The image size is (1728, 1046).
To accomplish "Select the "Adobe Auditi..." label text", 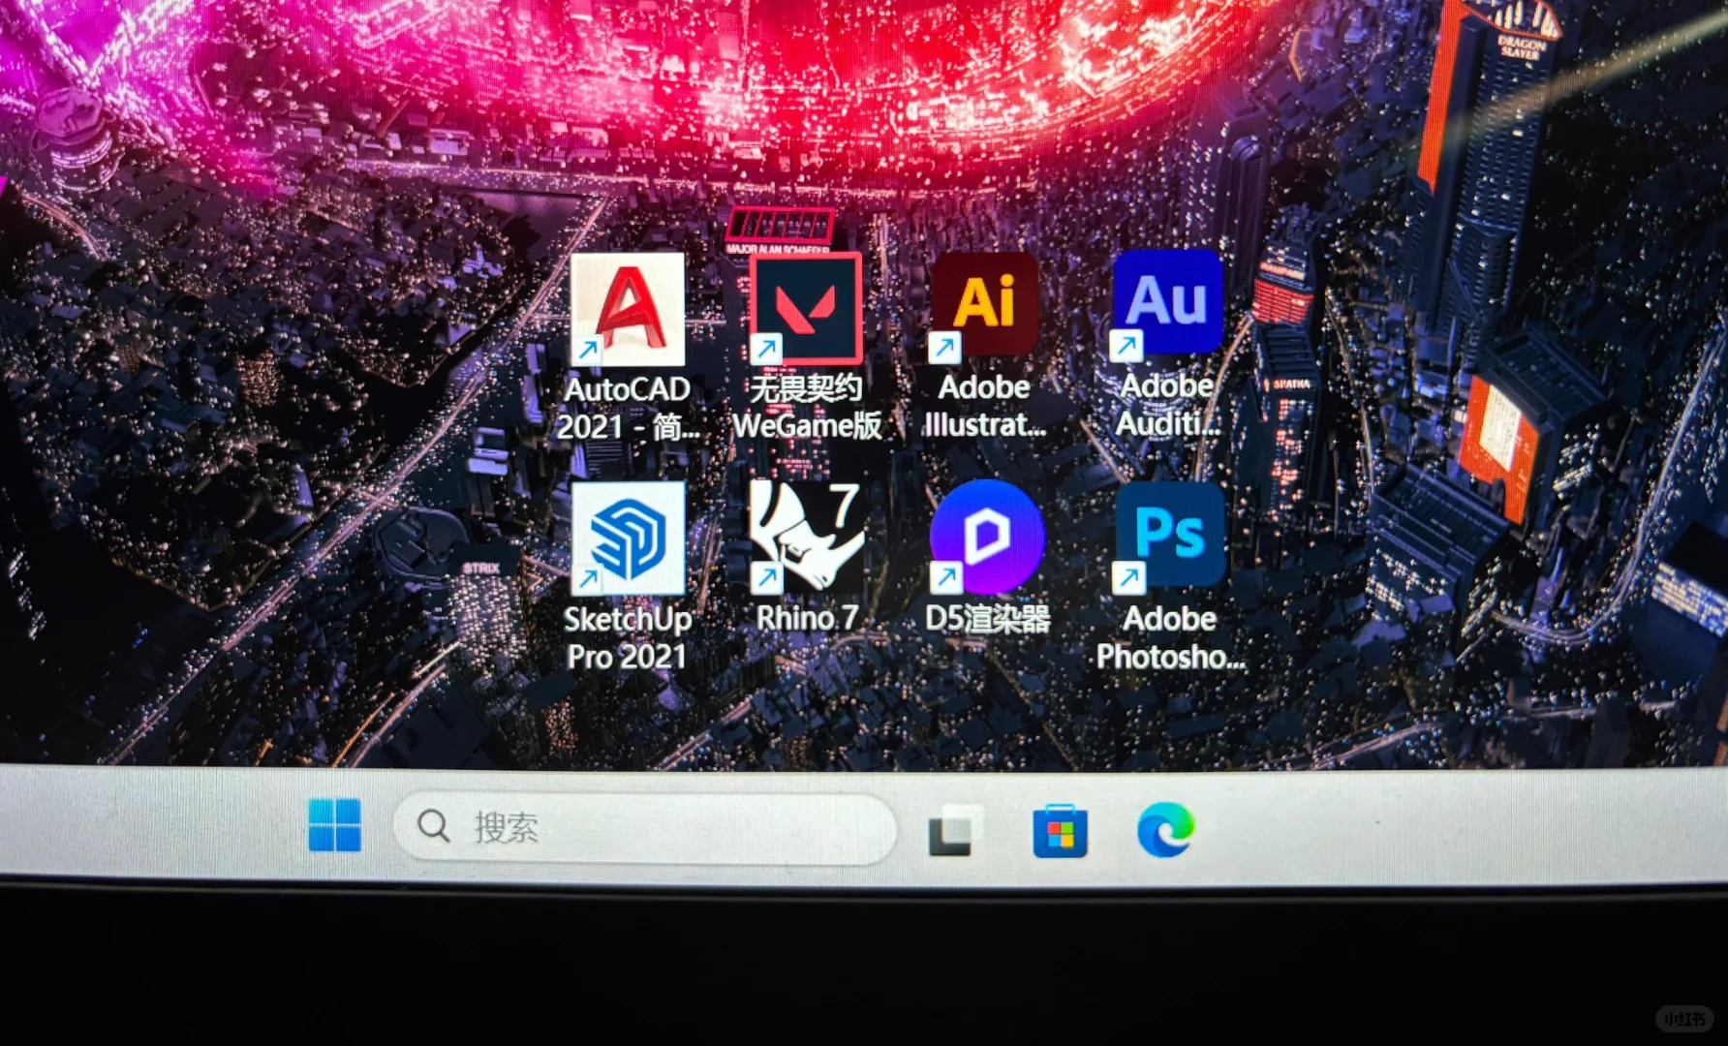I will point(1166,404).
